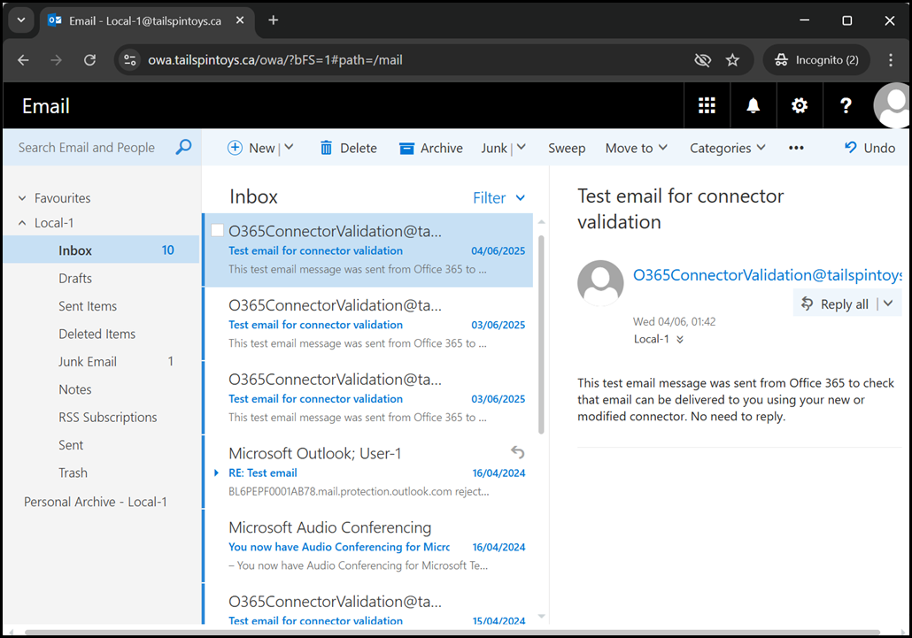Viewport: 912px width, 638px height.
Task: Select the Sent Items folder
Action: [x=88, y=306]
